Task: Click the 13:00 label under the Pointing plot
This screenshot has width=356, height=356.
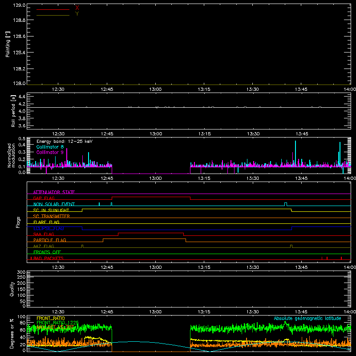Action: [155, 89]
